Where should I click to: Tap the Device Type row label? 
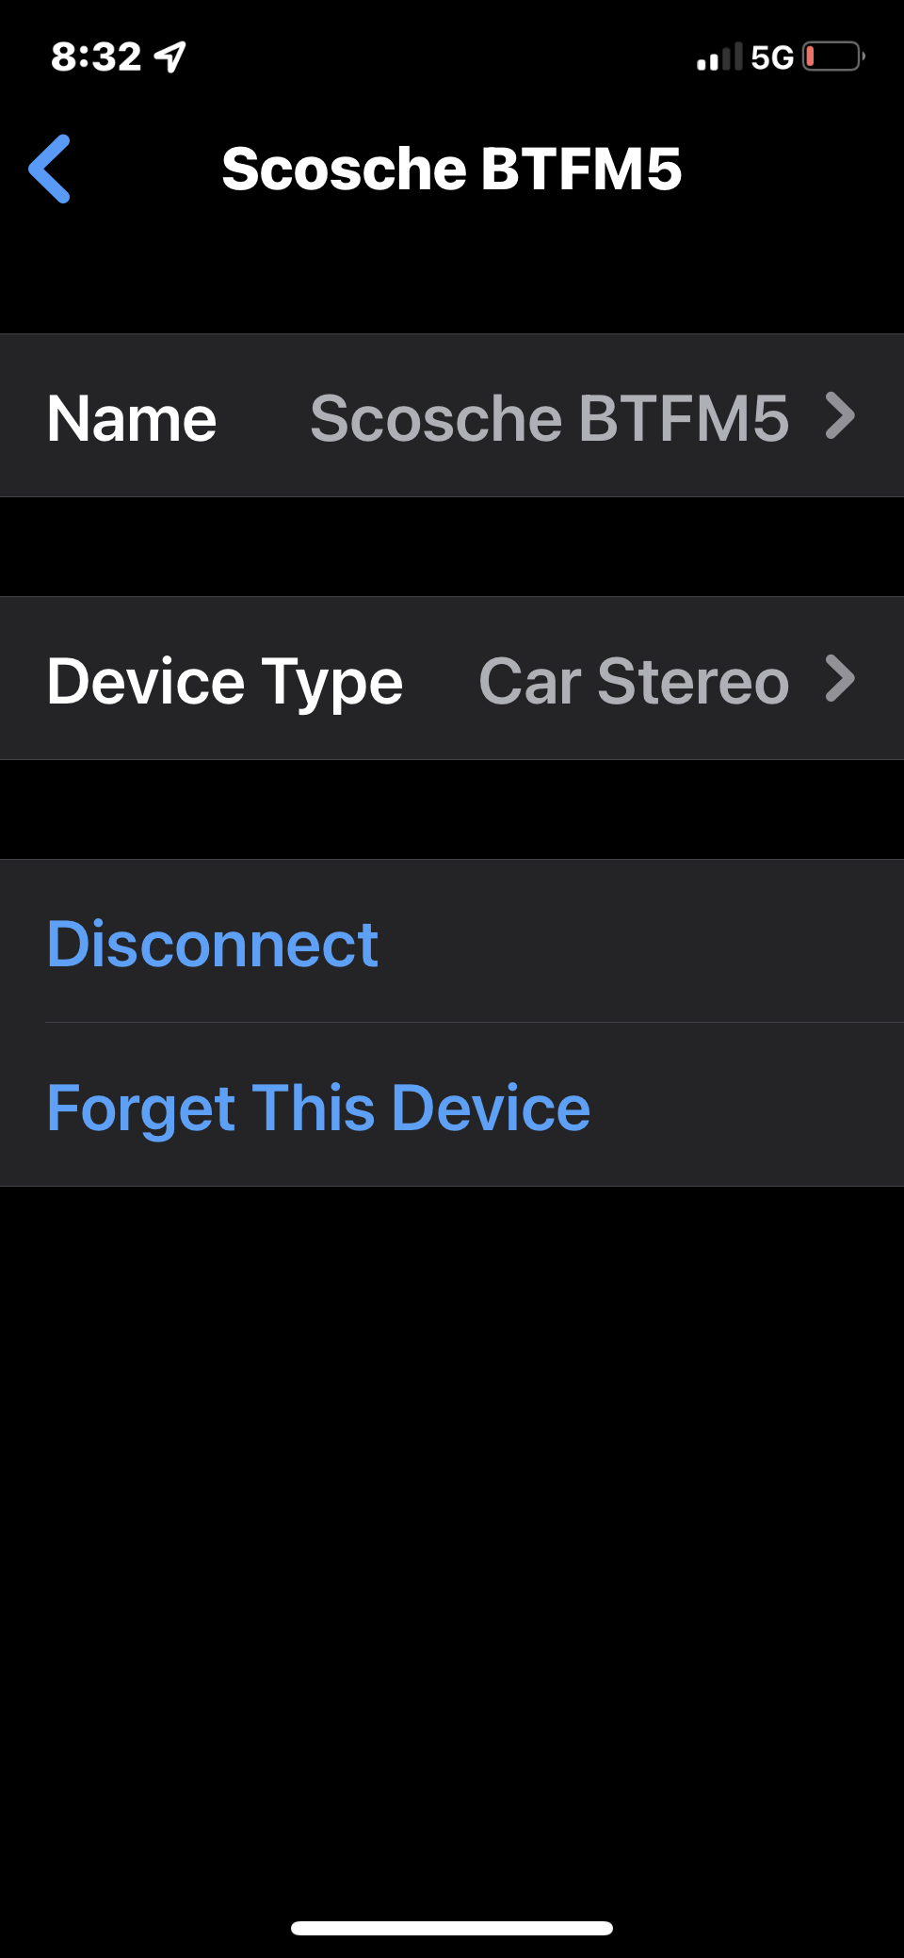pyautogui.click(x=225, y=682)
